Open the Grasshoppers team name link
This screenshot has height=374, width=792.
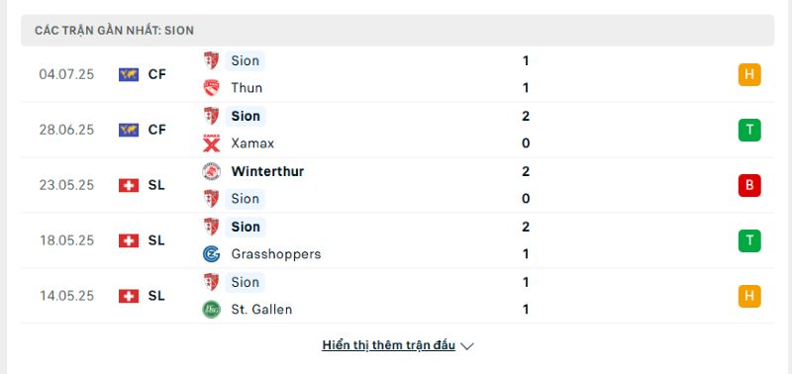[x=276, y=254]
